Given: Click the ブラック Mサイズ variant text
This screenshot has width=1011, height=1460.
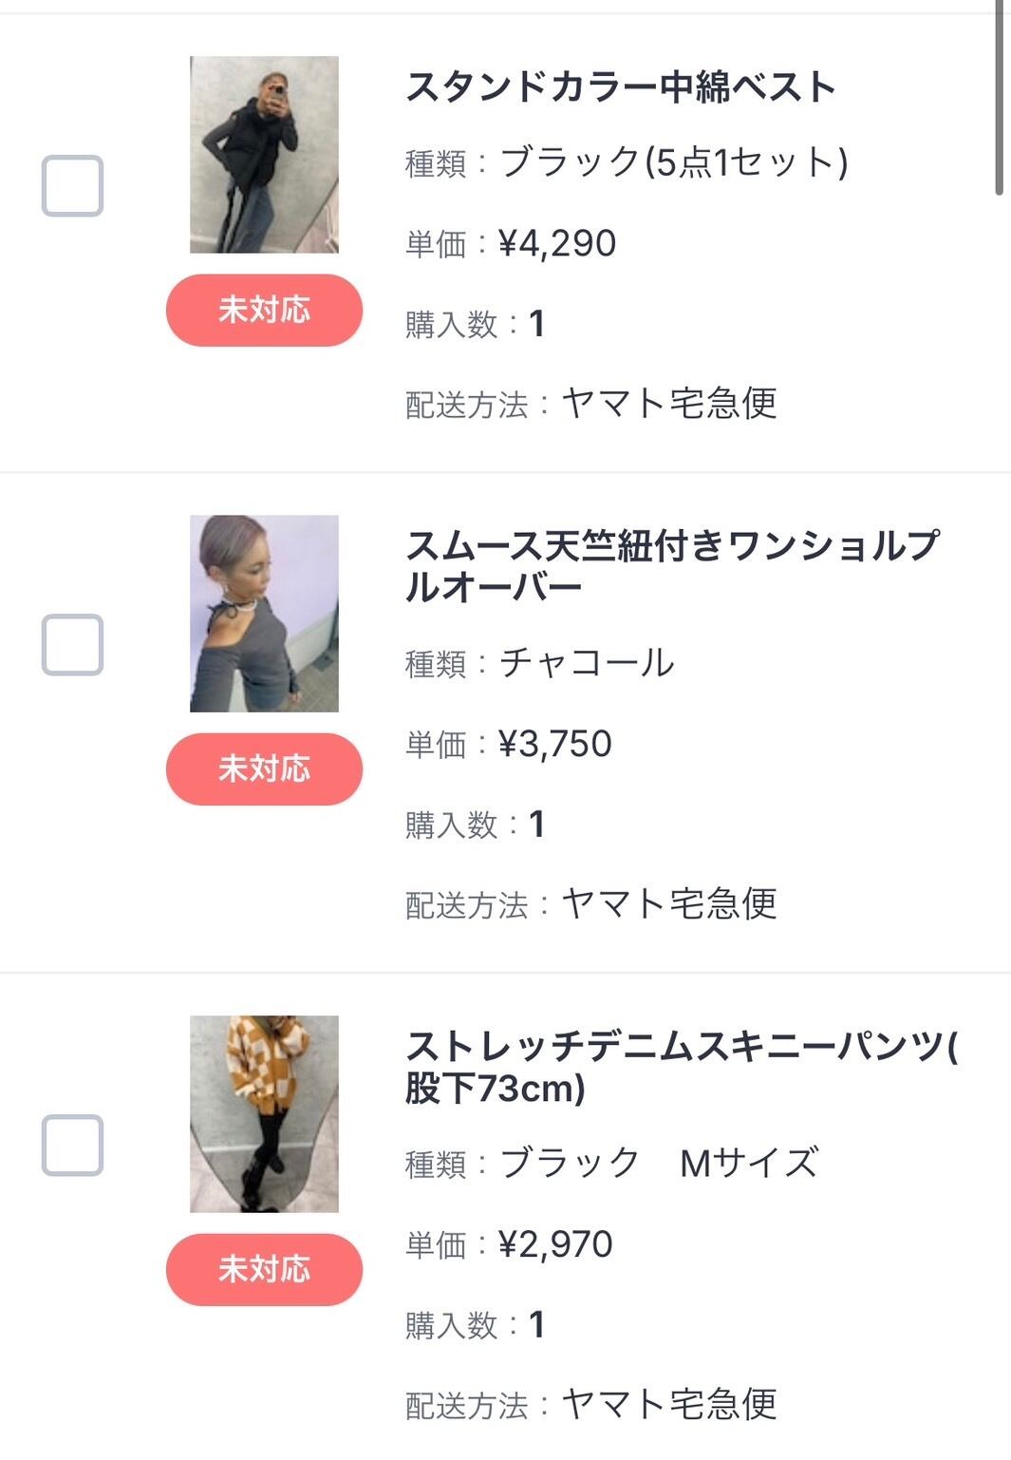Looking at the screenshot, I should coord(659,1164).
